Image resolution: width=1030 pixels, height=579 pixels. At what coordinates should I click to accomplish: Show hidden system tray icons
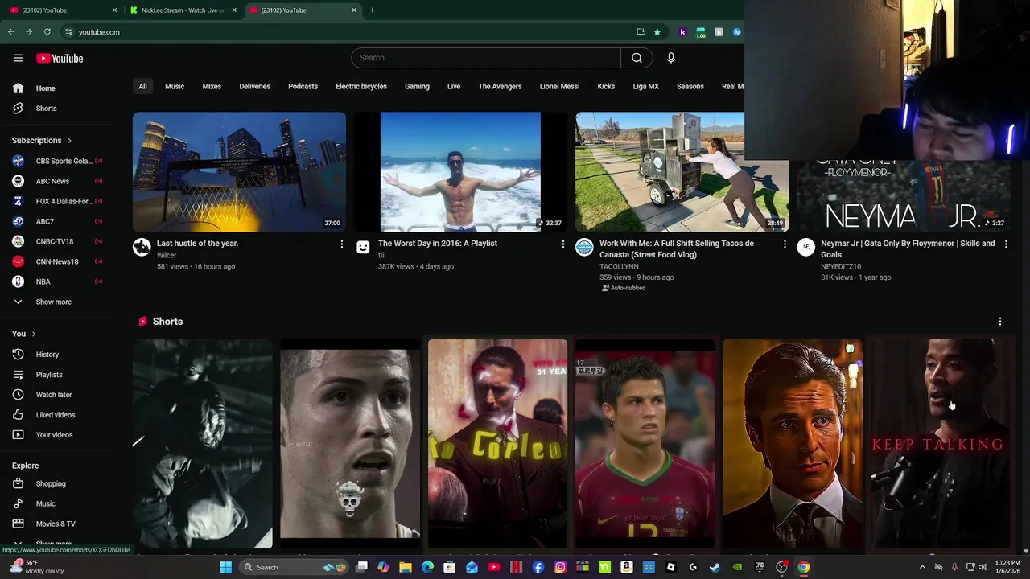point(922,567)
